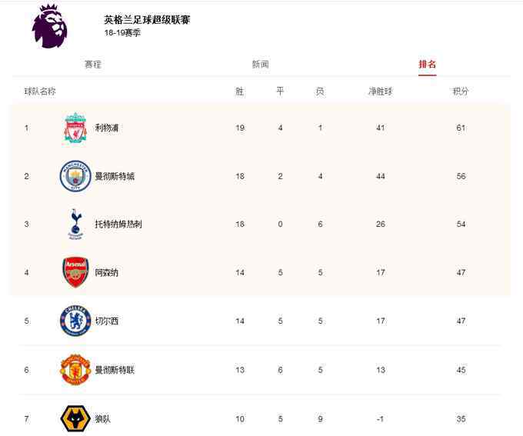
Task: Open team link 曼彻斯特城
Action: click(x=115, y=176)
